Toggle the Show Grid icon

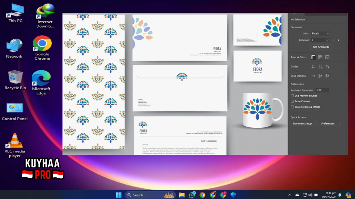(320, 57)
